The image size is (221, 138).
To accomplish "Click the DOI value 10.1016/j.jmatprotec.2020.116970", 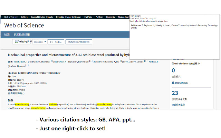I will (x=30, y=83).
